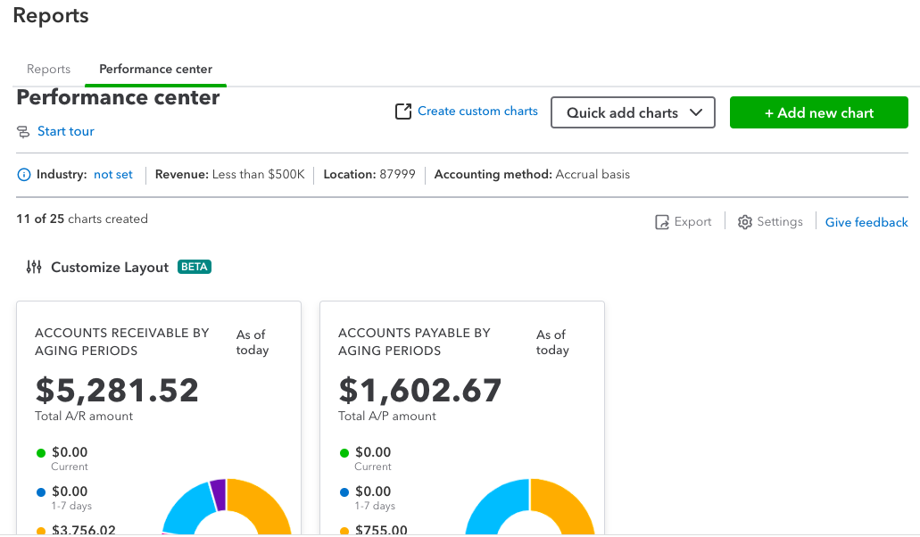Click the 'As of today' label on A/R card
Image resolution: width=920 pixels, height=537 pixels.
[x=253, y=343]
